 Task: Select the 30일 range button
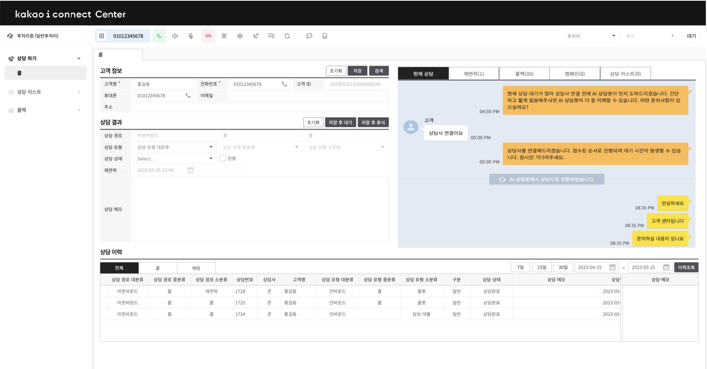click(563, 267)
